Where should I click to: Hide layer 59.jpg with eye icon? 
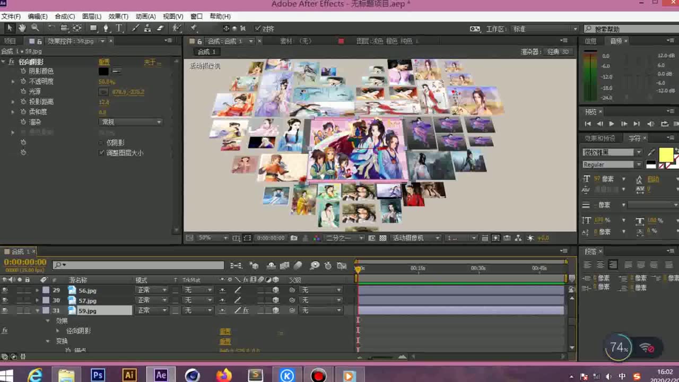5,310
